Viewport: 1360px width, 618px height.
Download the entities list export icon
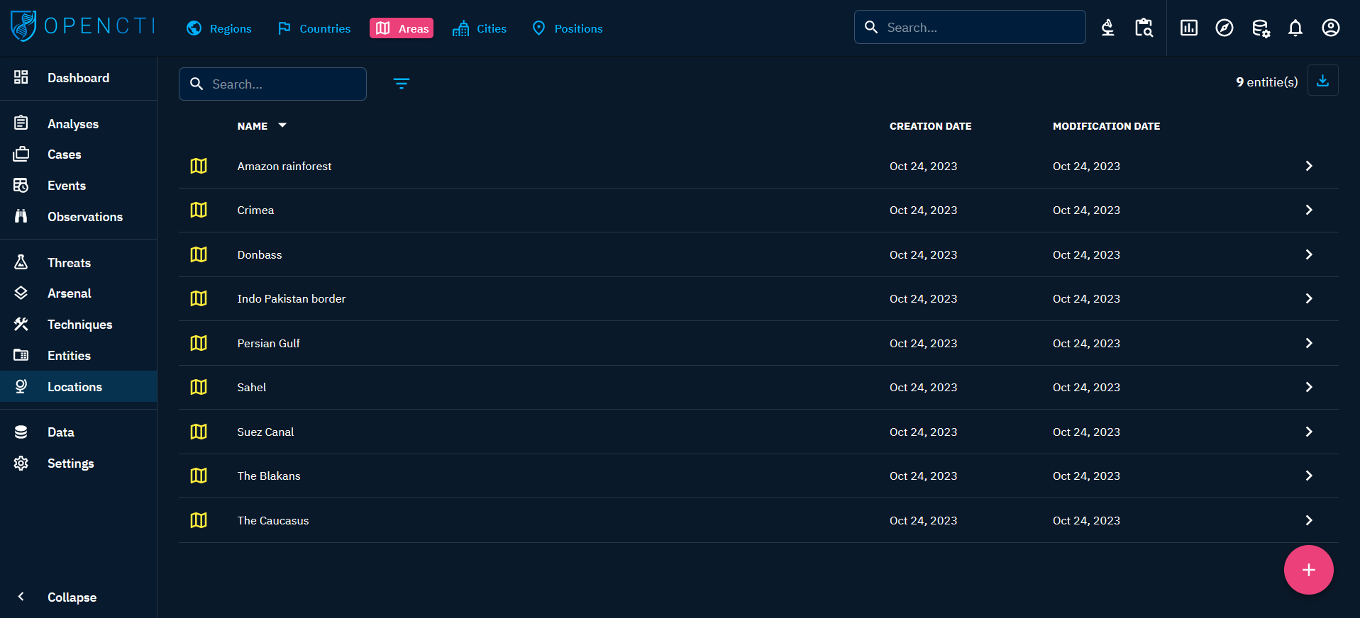click(1322, 81)
